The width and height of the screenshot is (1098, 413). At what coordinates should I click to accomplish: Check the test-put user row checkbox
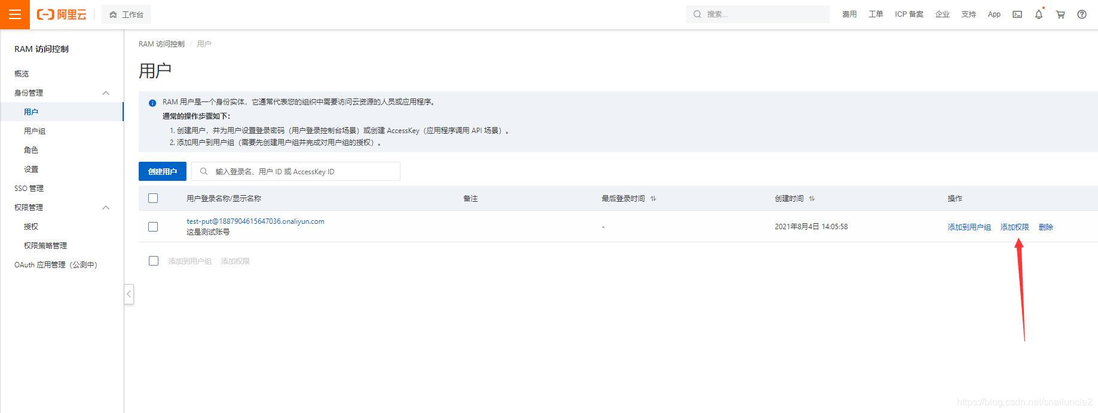tap(153, 227)
